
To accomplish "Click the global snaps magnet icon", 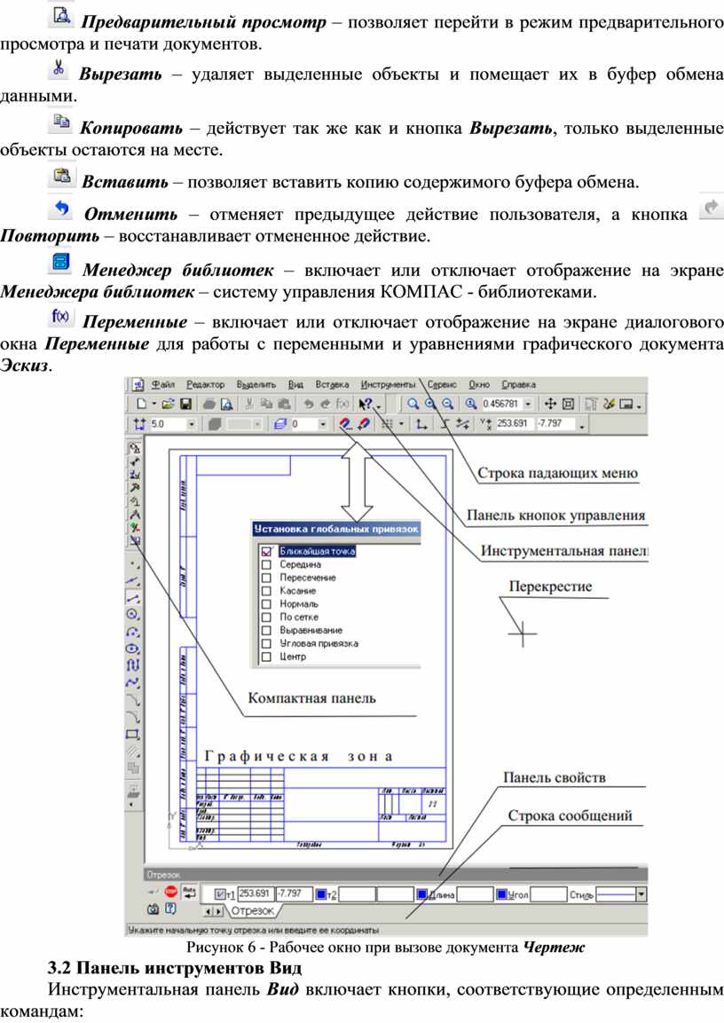I will coord(346,424).
